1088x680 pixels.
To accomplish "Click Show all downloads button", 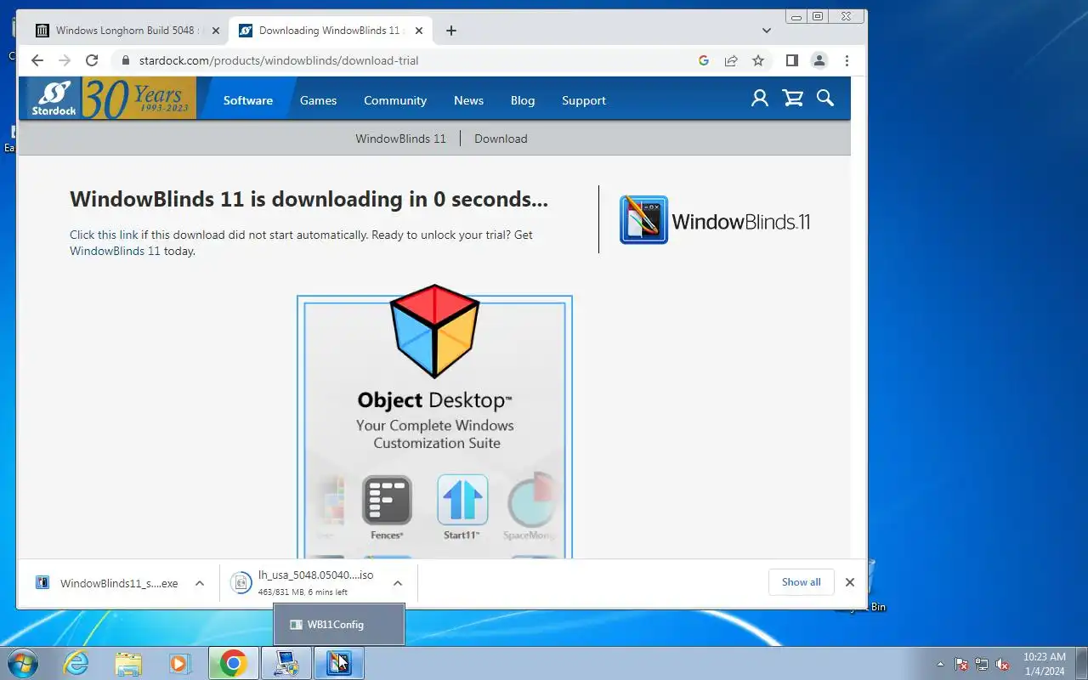I will click(x=802, y=582).
